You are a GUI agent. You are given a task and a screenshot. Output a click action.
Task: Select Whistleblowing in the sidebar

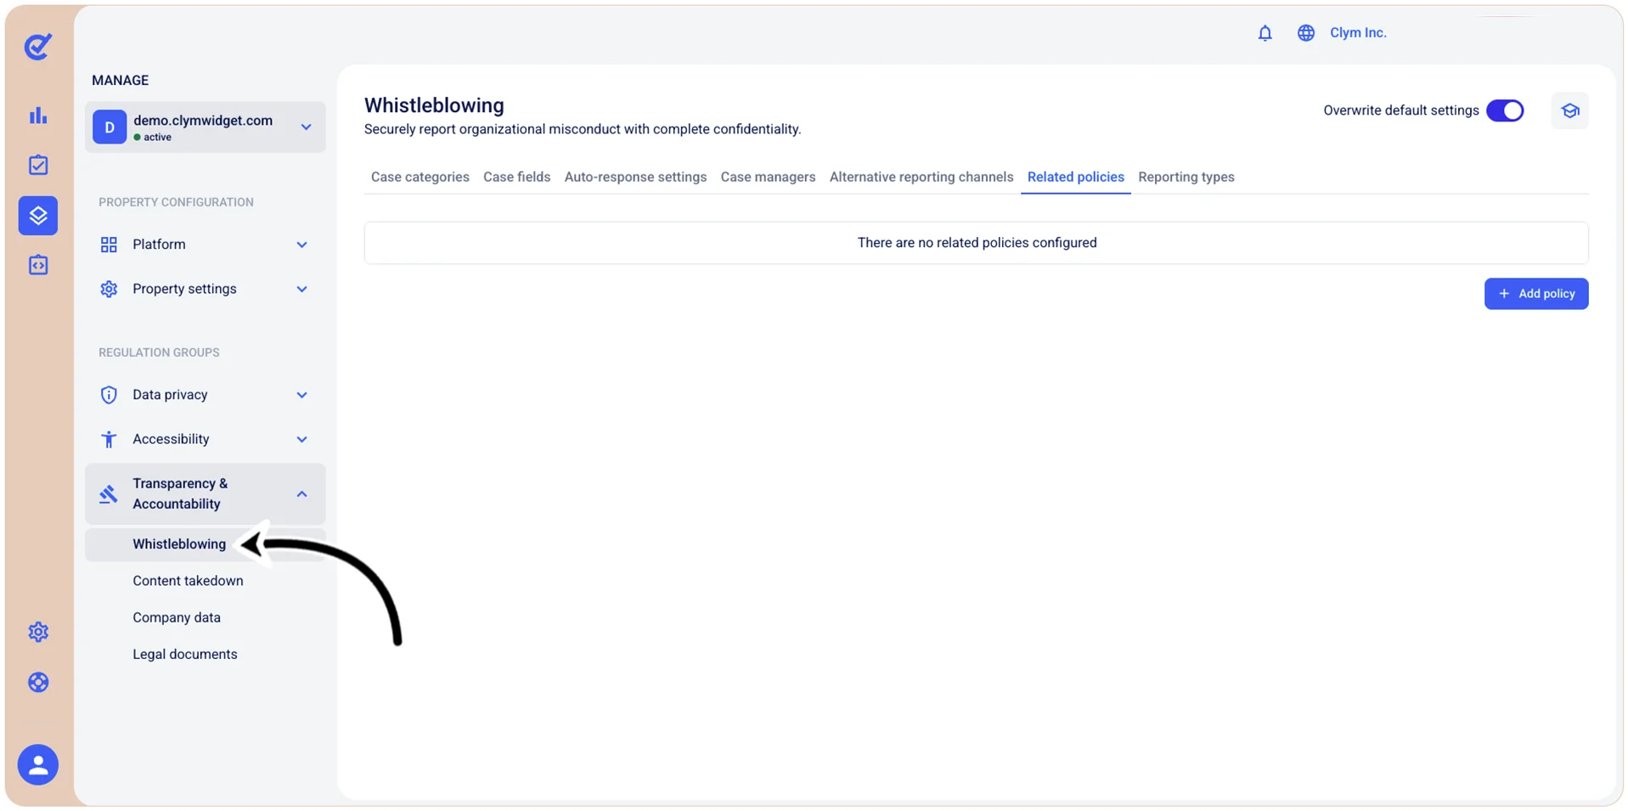(x=179, y=544)
